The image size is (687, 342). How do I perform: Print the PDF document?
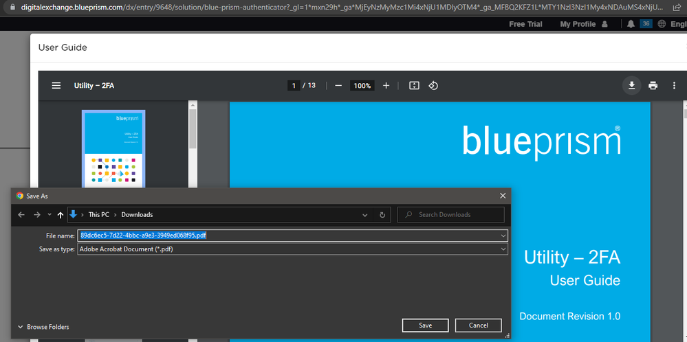pos(653,86)
